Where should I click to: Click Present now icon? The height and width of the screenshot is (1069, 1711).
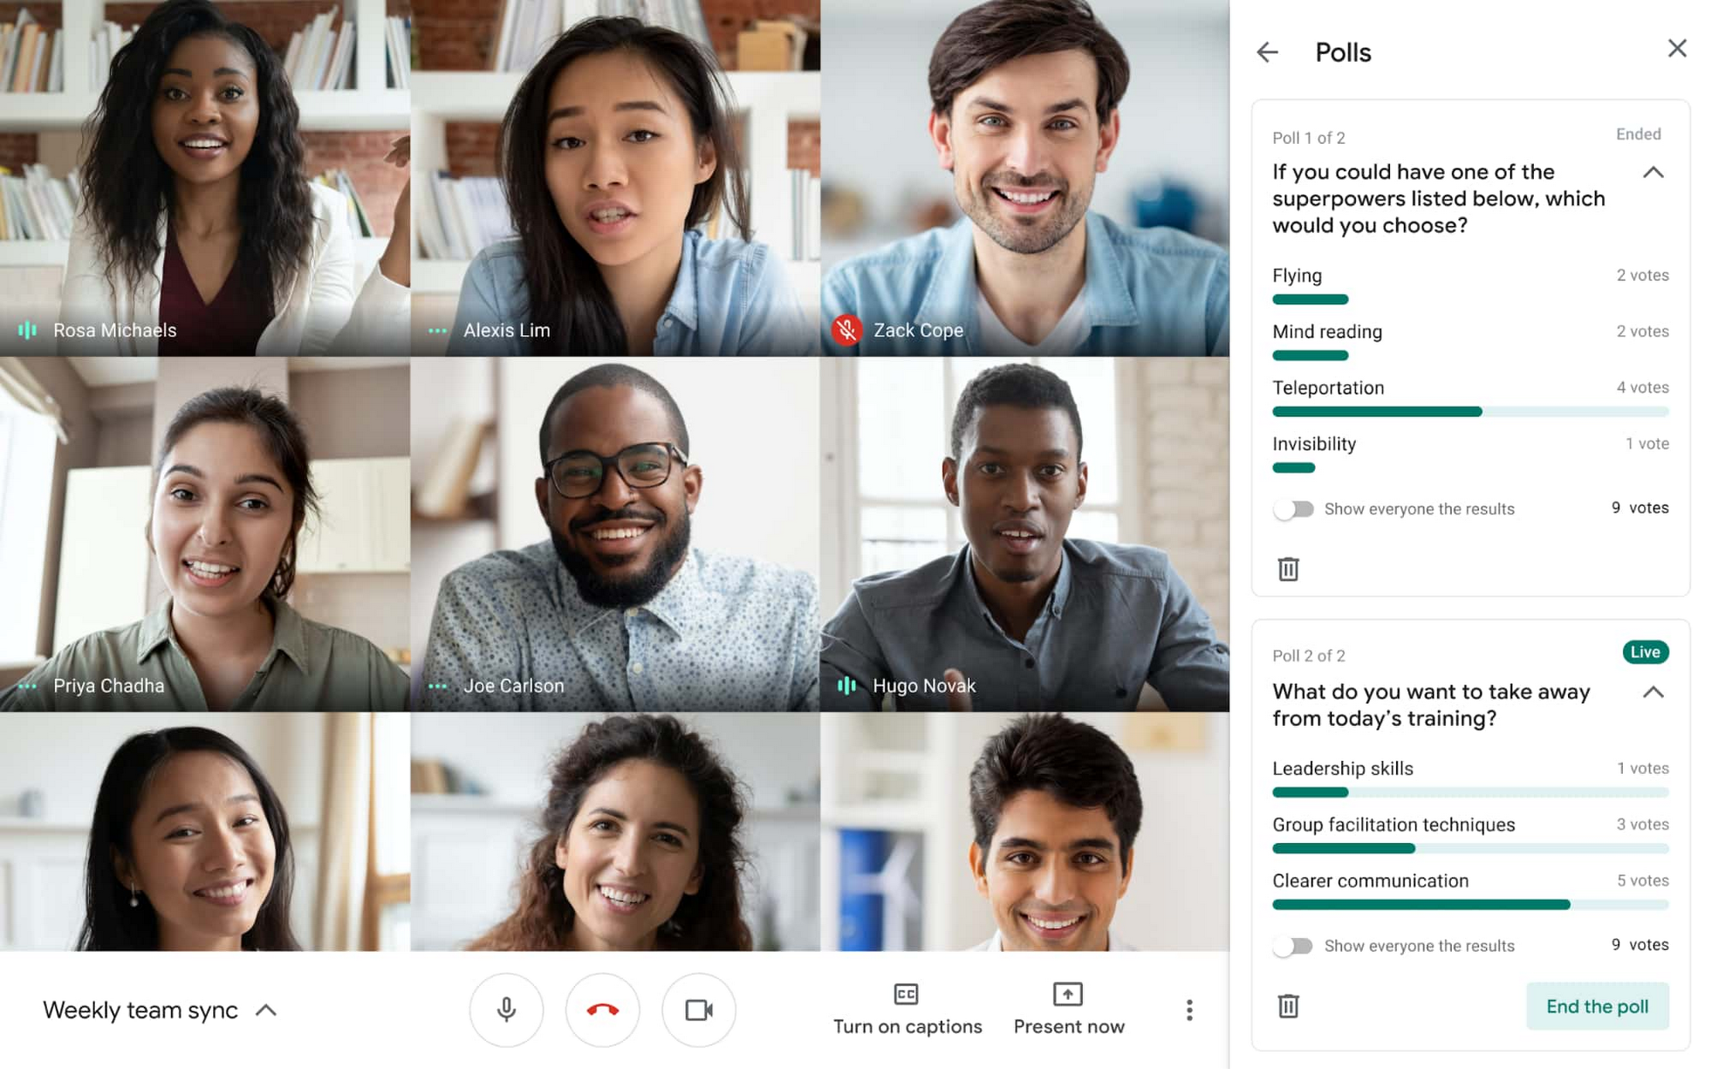click(1068, 993)
